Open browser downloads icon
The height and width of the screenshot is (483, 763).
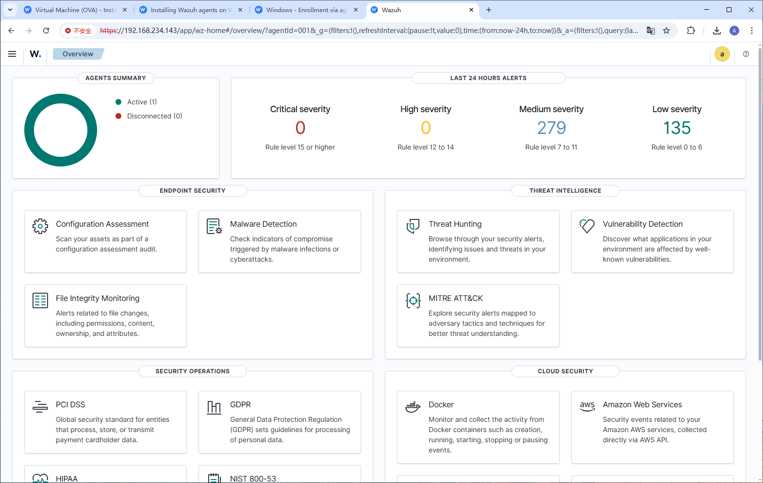coord(717,31)
